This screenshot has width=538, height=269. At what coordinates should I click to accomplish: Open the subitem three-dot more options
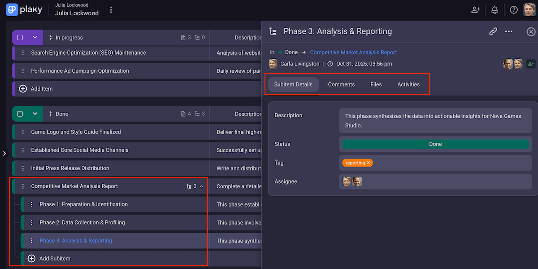pyautogui.click(x=508, y=31)
